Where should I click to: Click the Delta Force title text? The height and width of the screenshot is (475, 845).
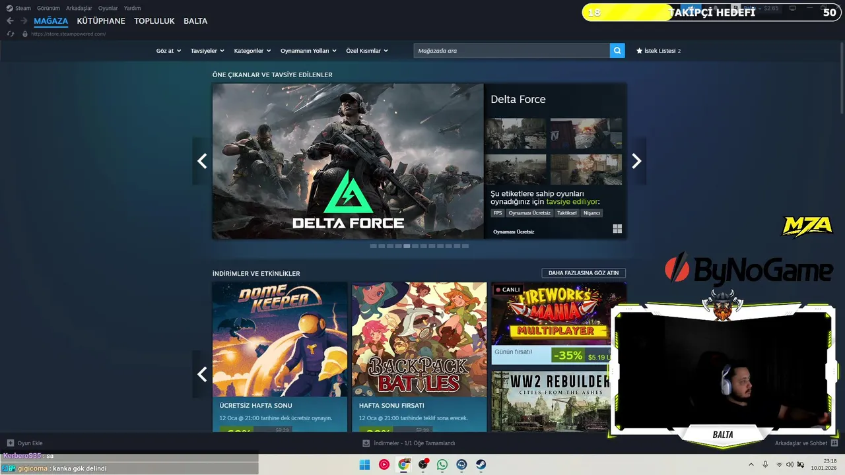click(x=518, y=100)
